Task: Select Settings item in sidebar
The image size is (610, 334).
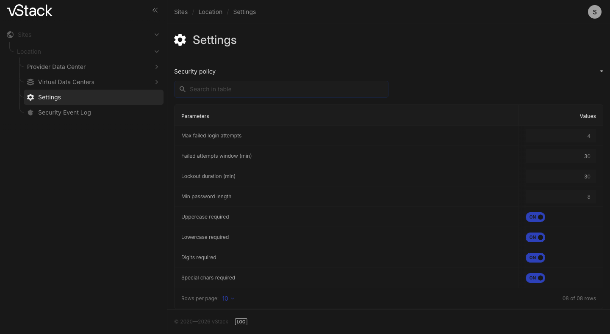Action: [94, 97]
